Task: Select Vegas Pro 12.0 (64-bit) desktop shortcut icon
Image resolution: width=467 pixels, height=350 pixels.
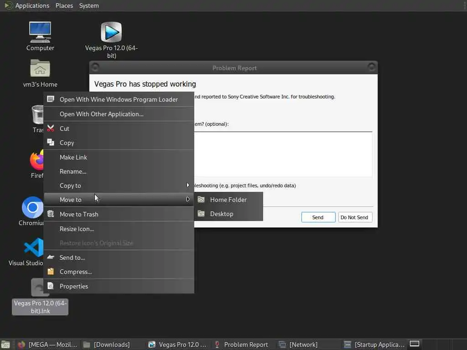Action: click(x=111, y=40)
